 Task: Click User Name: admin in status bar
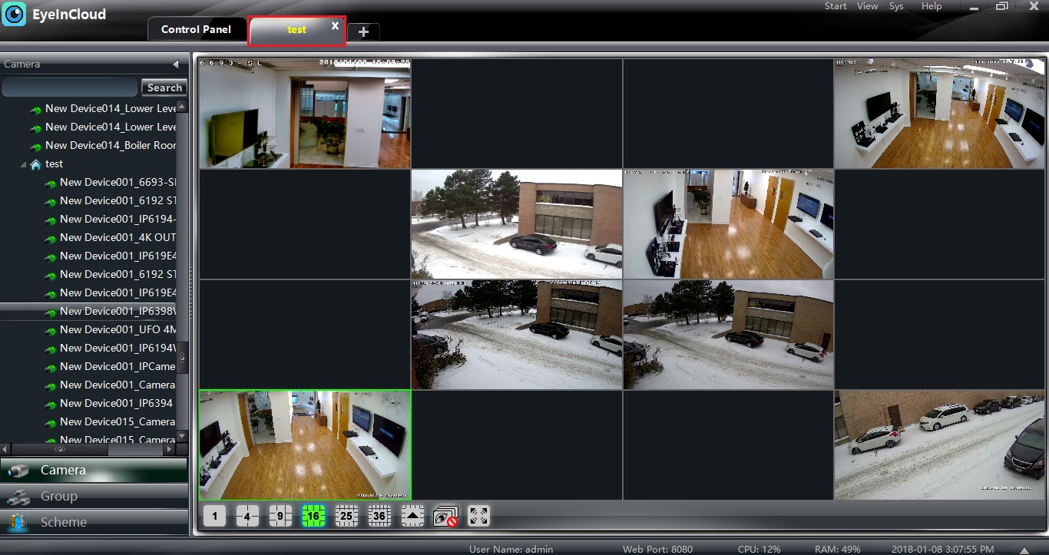(511, 549)
